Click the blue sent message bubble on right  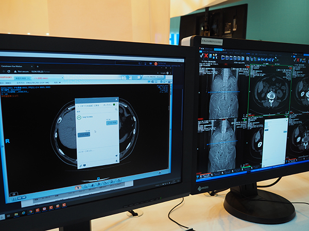point(111,123)
